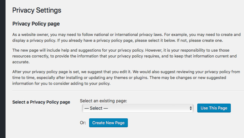Viewport: 244px width, 138px height.
Task: Click the text "display a privacy policy."
Action: pyautogui.click(x=34, y=41)
